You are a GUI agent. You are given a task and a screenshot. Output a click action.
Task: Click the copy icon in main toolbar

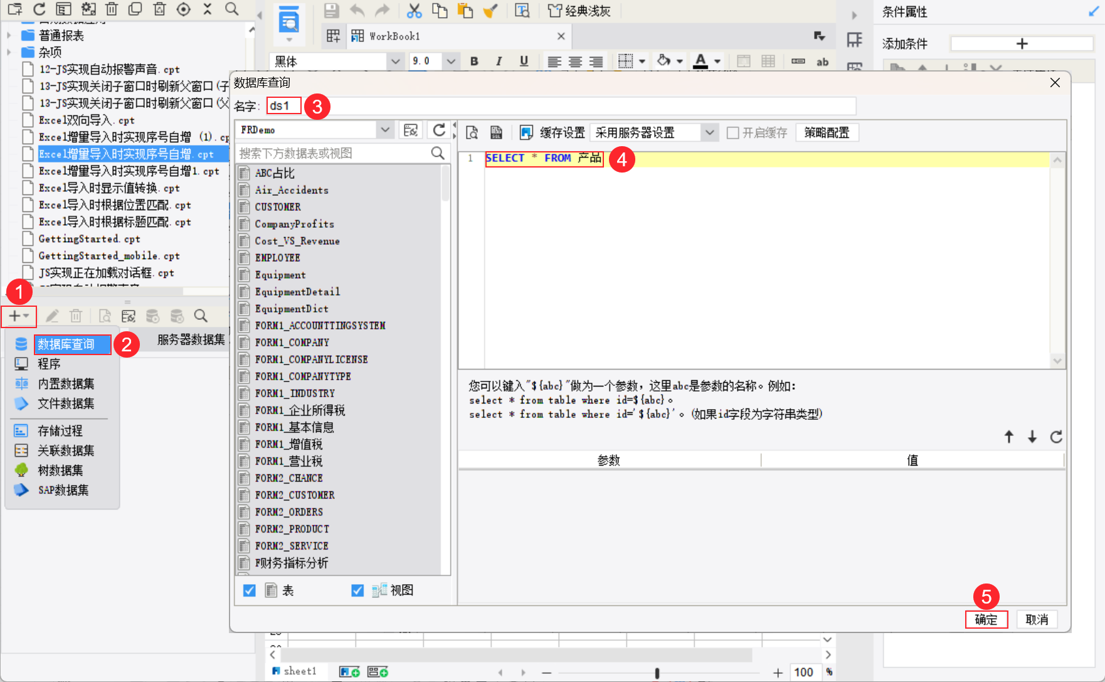[x=440, y=11]
